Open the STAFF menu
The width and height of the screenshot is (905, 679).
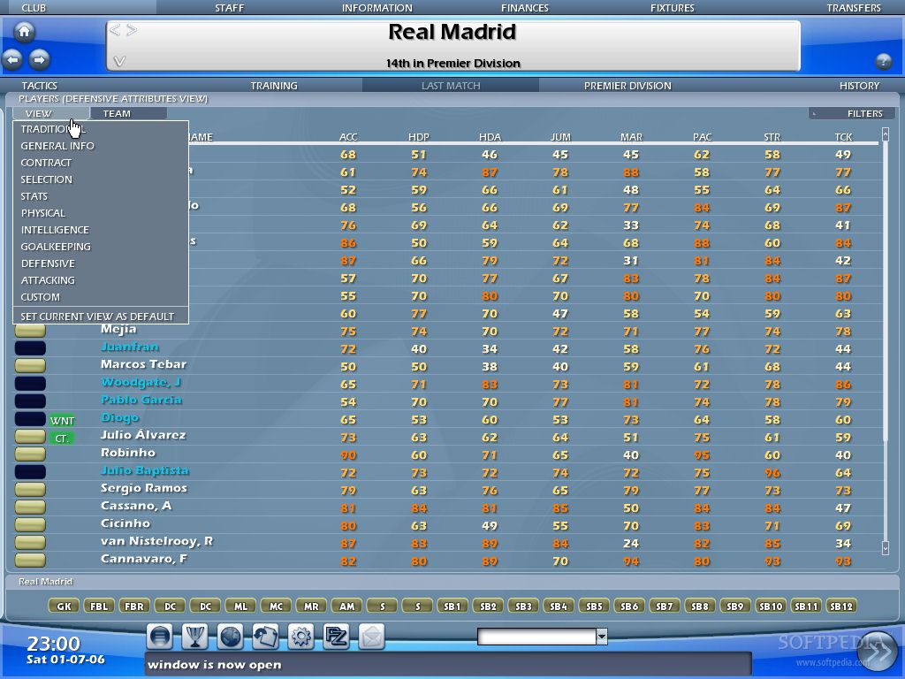pos(229,8)
